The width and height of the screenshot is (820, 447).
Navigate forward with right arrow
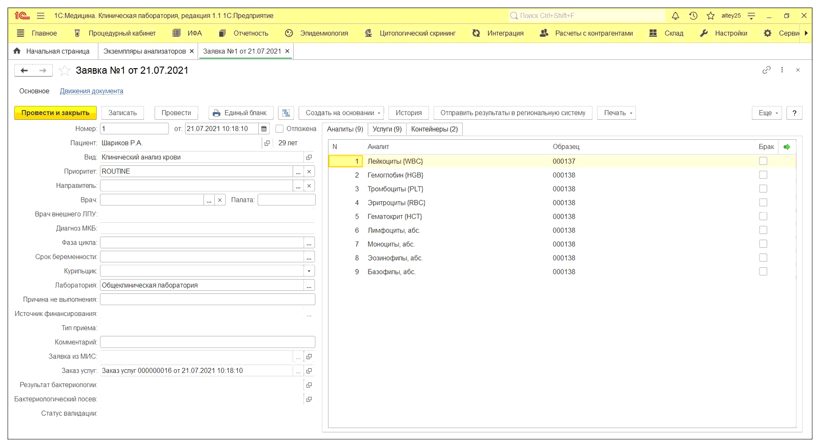pyautogui.click(x=43, y=71)
